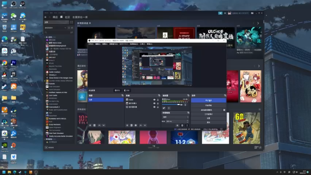Toggle visibility of display capture source
Image resolution: width=311 pixels, height=175 pixels.
coord(154,107)
